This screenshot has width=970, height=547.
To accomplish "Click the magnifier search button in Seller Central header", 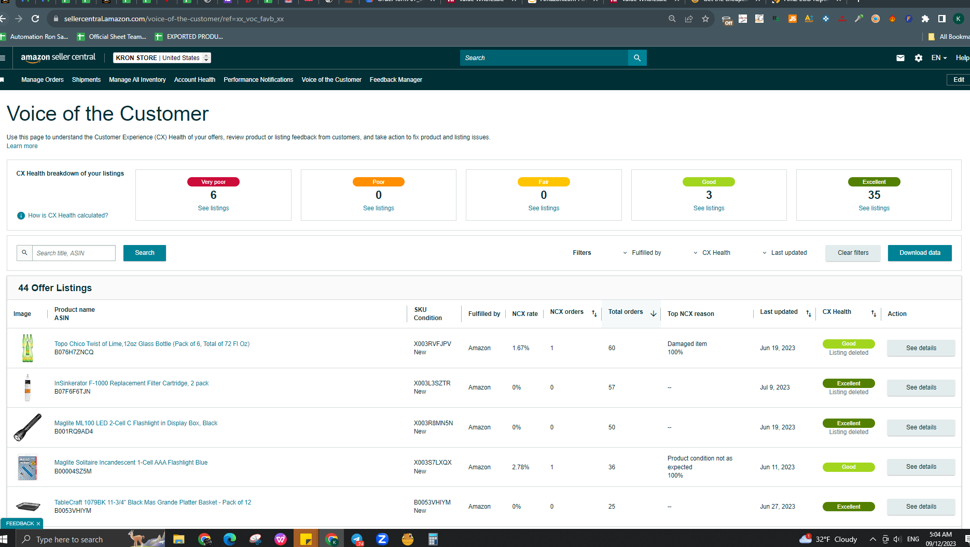I will pos(637,58).
